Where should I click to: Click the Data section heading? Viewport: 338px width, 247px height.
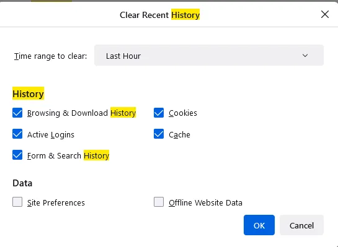pyautogui.click(x=22, y=183)
